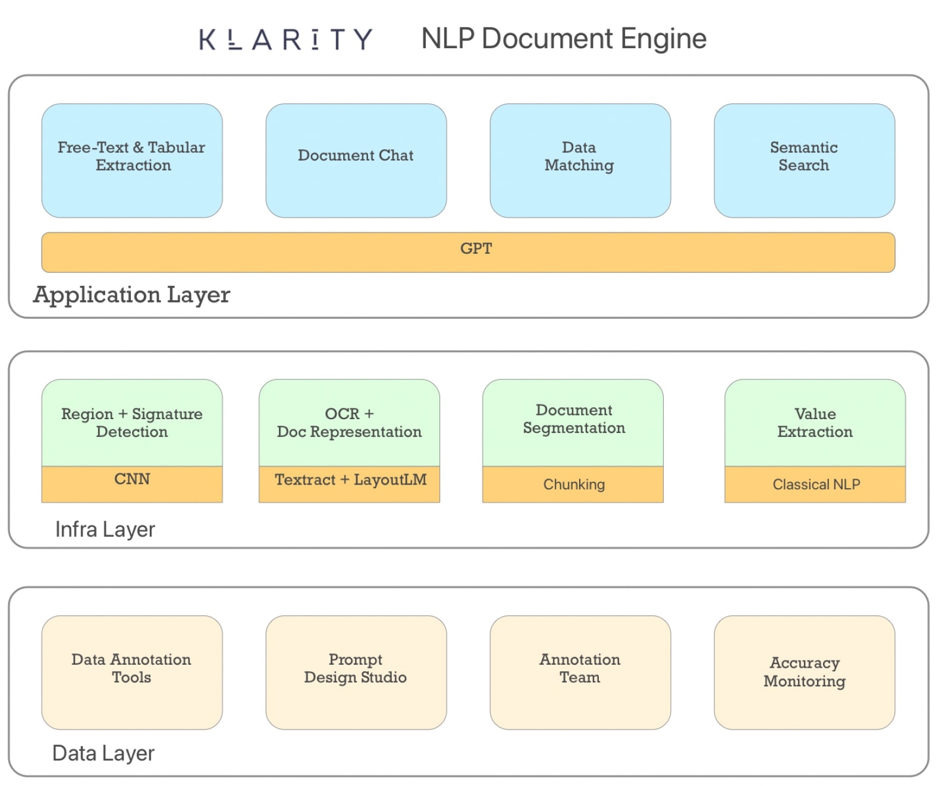Select the Annotation Team box

(580, 672)
